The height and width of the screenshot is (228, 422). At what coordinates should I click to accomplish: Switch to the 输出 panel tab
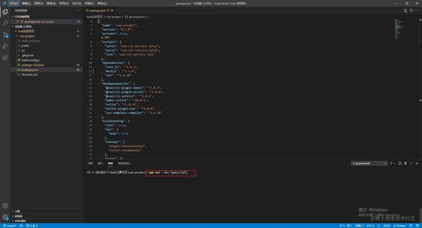[x=100, y=163]
